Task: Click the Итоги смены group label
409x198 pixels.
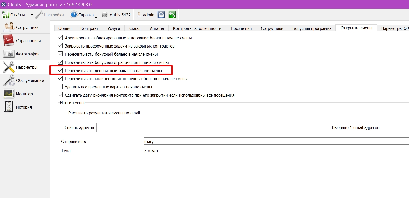Action: point(72,103)
